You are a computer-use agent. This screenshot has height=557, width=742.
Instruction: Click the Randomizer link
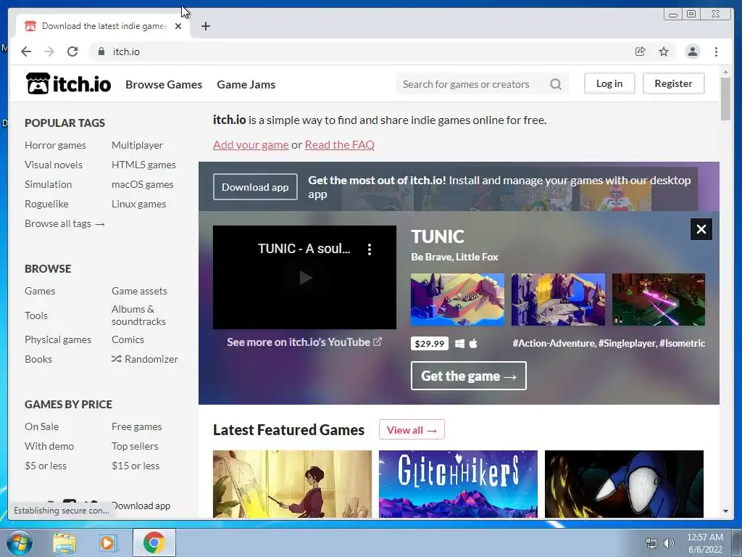(x=145, y=359)
